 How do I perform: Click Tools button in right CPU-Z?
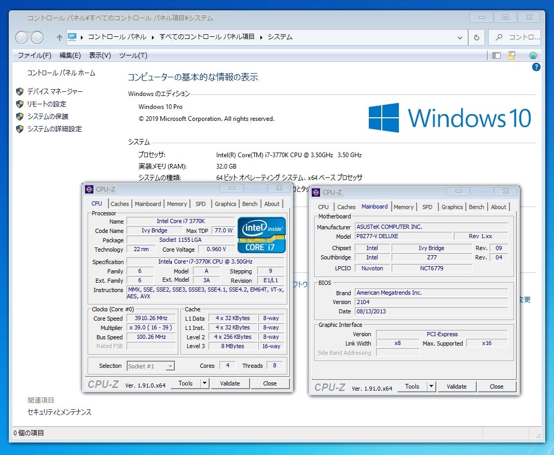(x=412, y=387)
